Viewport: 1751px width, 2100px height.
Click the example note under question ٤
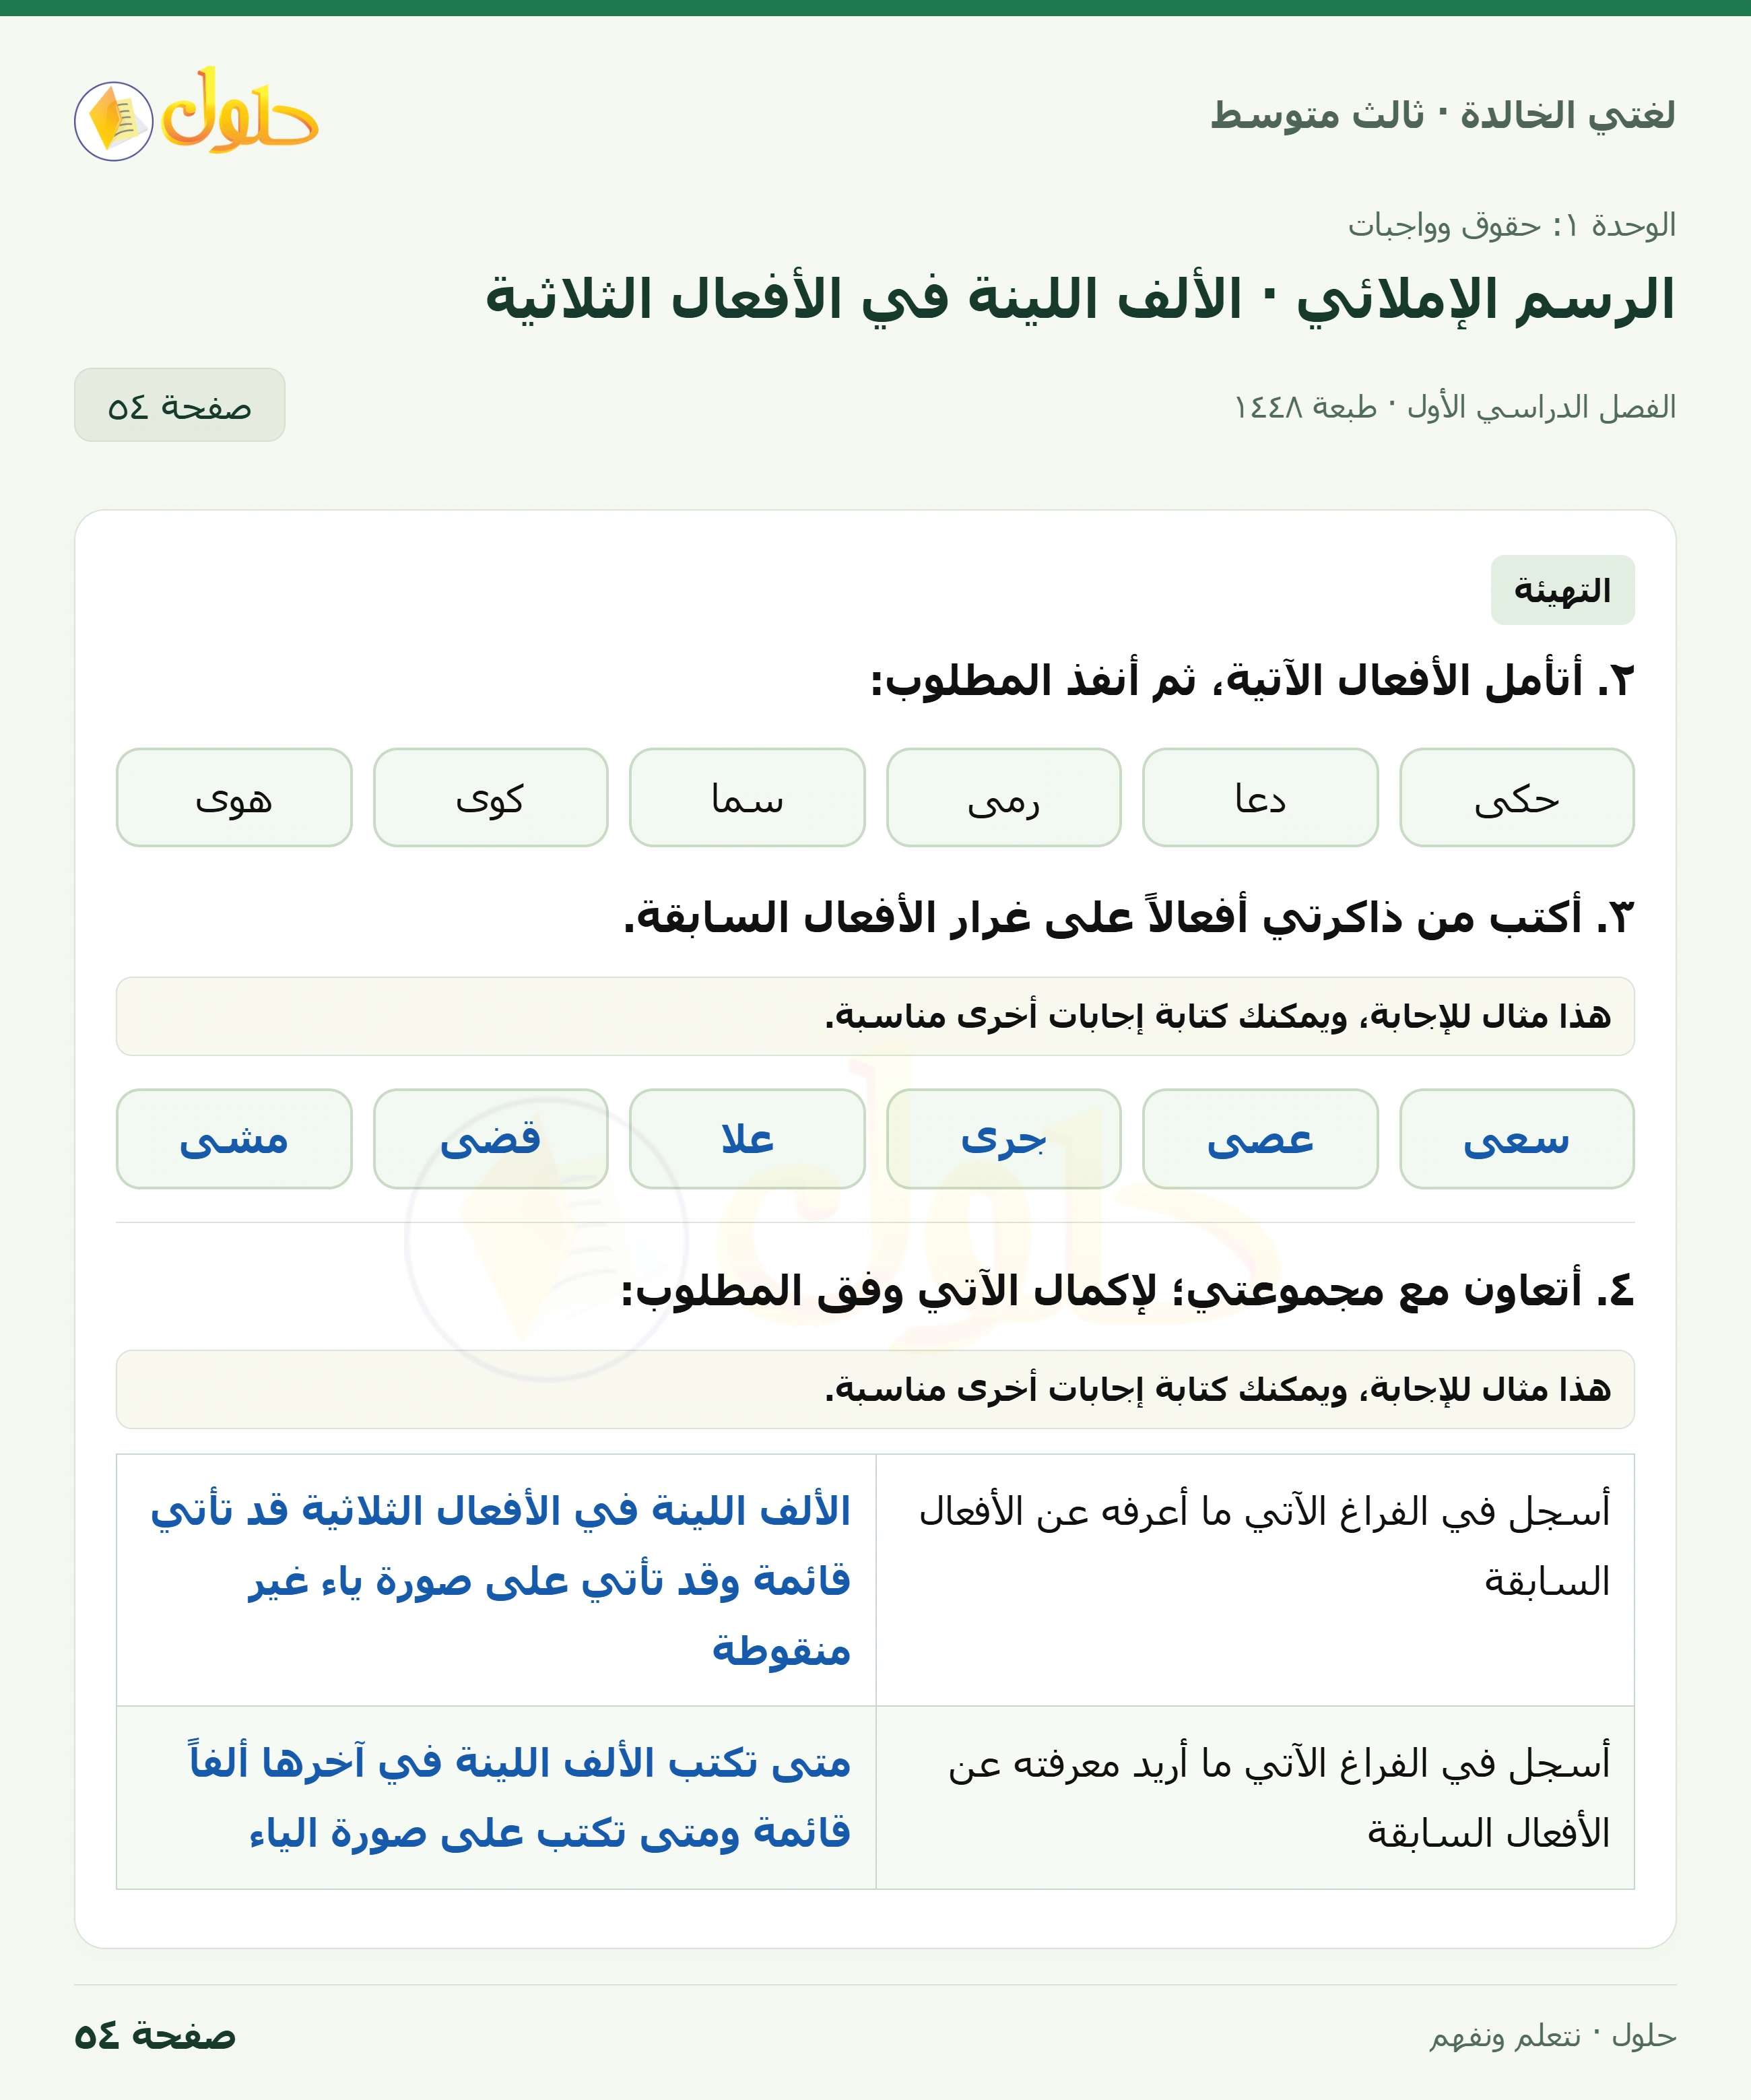click(875, 1389)
